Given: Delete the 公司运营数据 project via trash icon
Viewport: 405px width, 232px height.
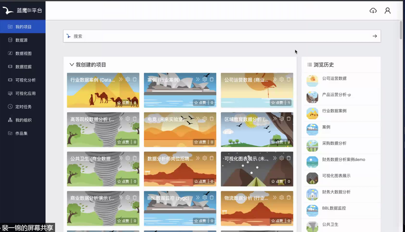Looking at the screenshot, I should (289, 79).
